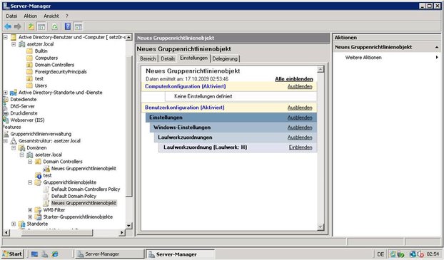The height and width of the screenshot is (260, 444).
Task: Click the 02:54 taskbar clock
Action: [x=433, y=254]
